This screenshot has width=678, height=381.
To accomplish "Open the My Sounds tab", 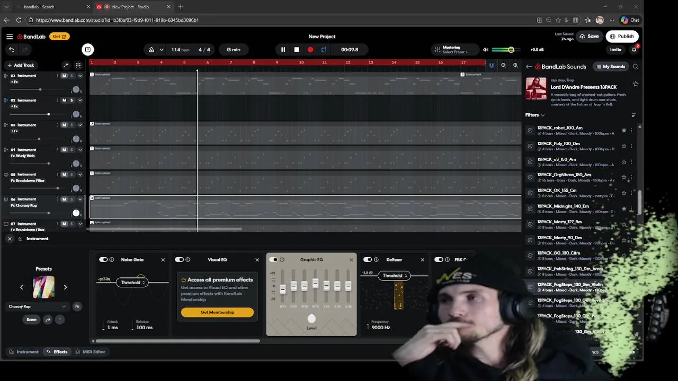I will 610,67.
